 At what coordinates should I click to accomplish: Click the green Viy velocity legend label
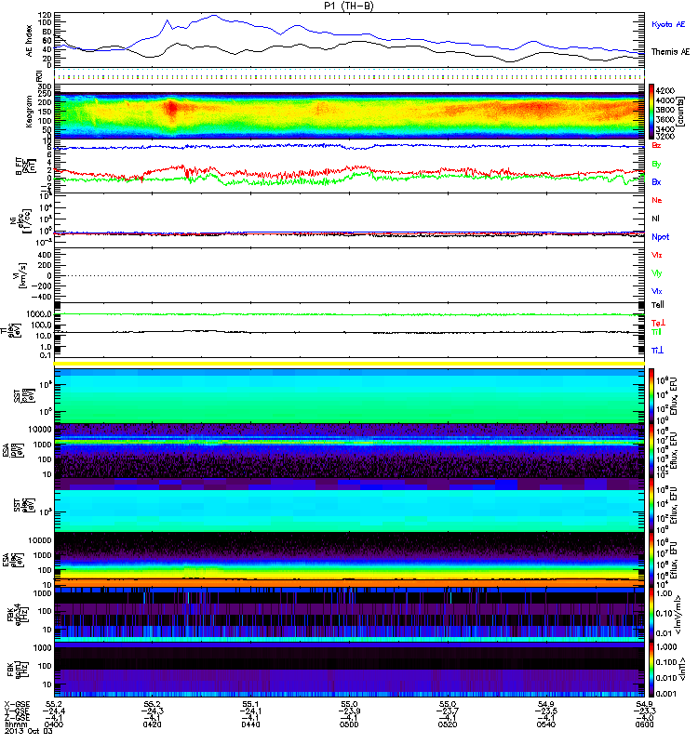coord(657,273)
